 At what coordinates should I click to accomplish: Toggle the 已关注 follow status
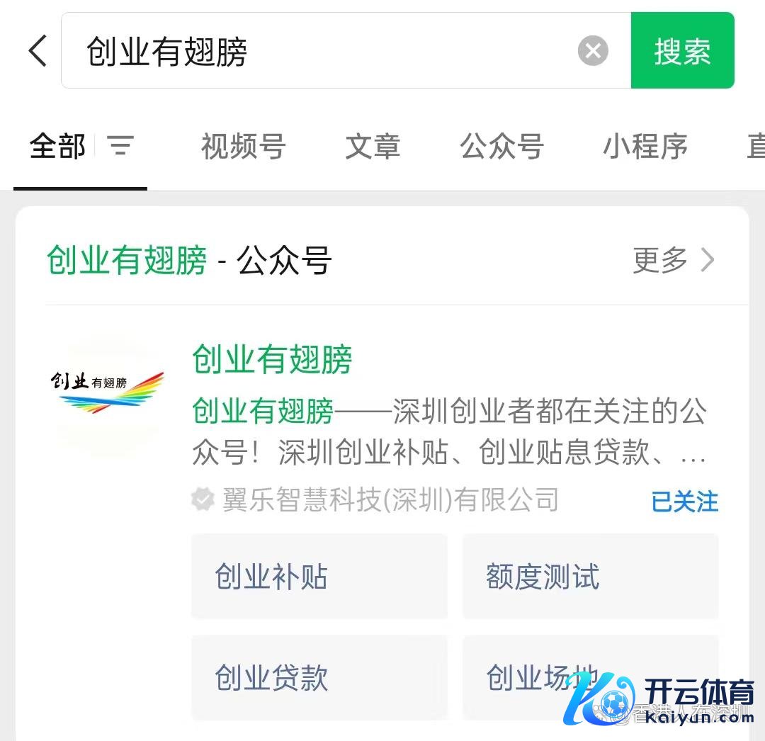coord(684,502)
